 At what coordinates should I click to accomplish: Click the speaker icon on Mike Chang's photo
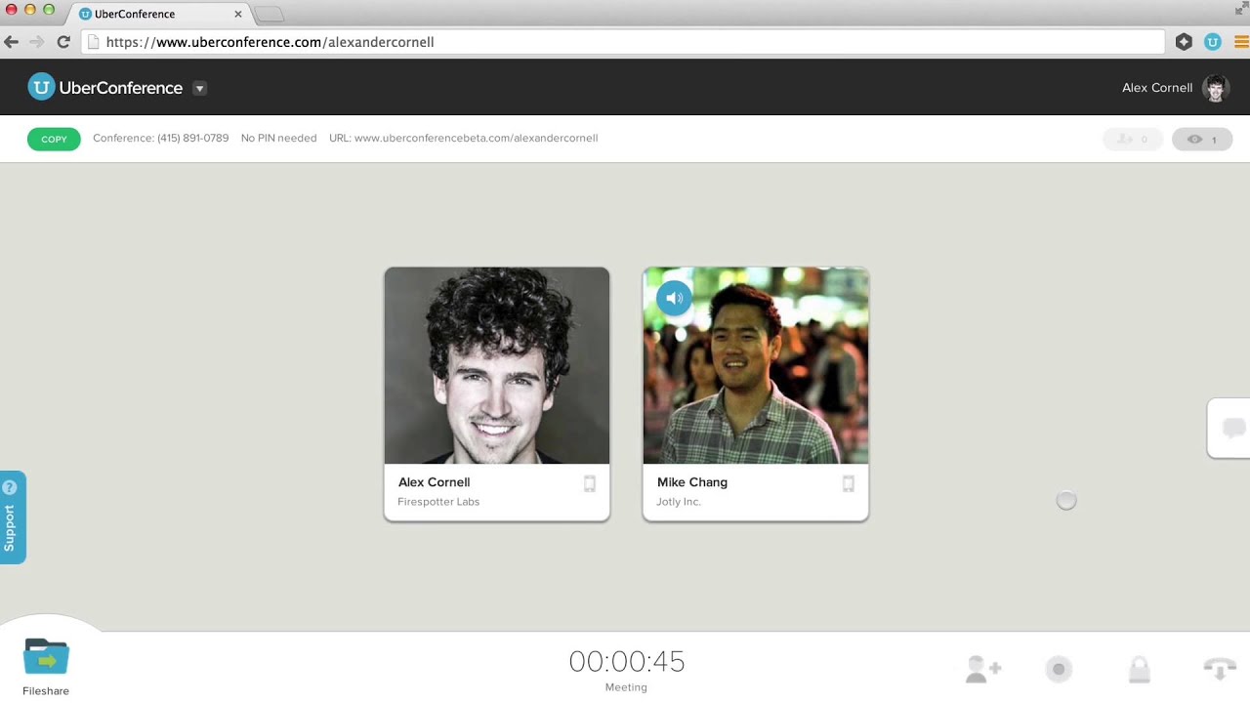[674, 298]
